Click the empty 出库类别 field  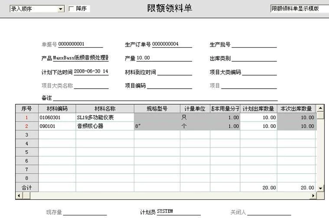click(254, 58)
